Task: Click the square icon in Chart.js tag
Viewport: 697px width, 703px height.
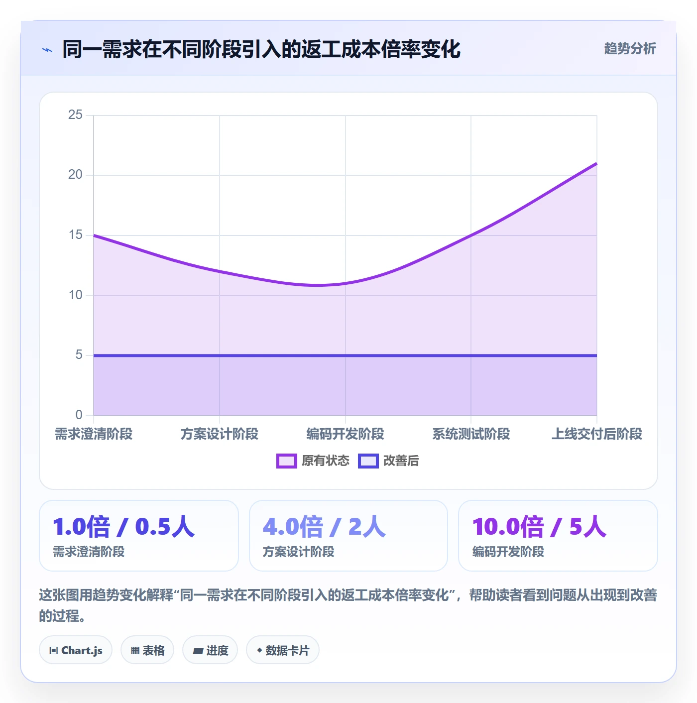Action: tap(54, 651)
